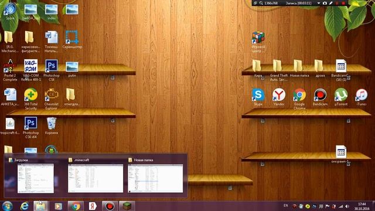Image resolution: width=375 pixels, height=211 pixels.
Task: Launch the Photoshop CS6 shortcut
Action: [52, 66]
